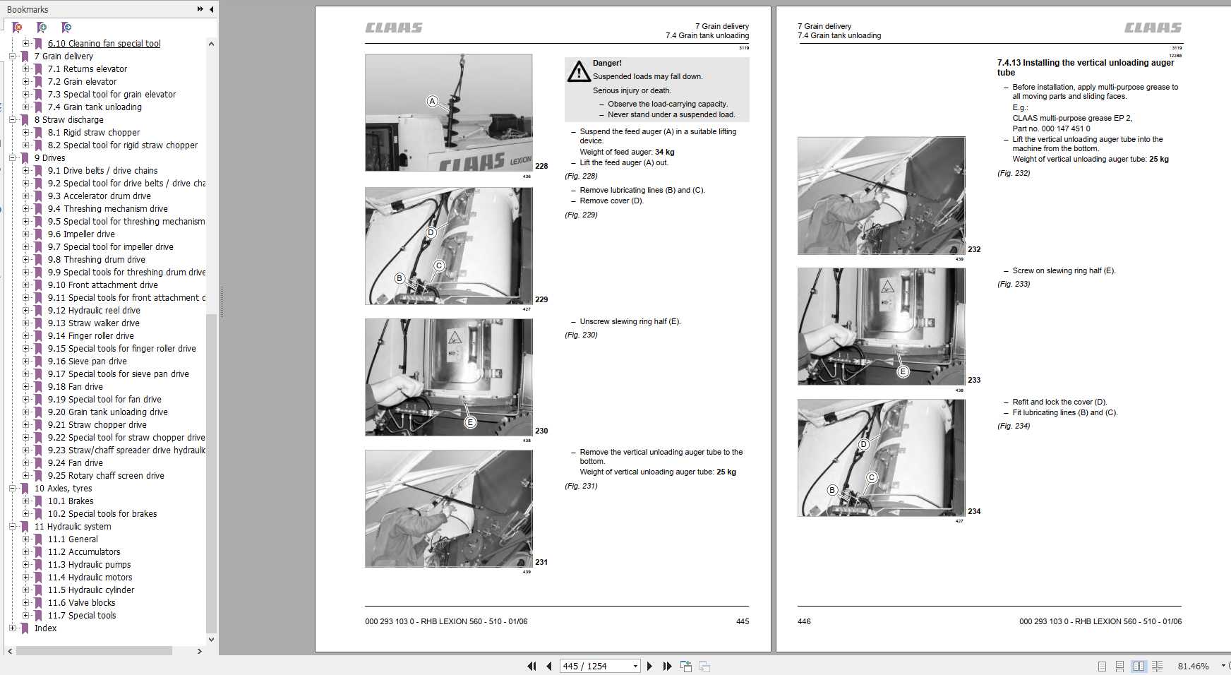Select continuous facing page layout
Viewport: 1231px width, 675px height.
(1157, 666)
